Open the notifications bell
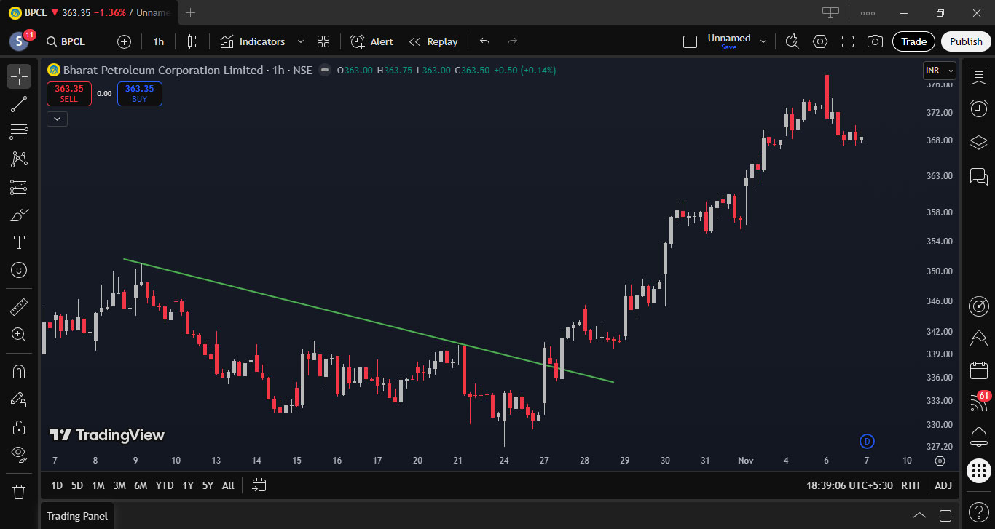 point(979,437)
